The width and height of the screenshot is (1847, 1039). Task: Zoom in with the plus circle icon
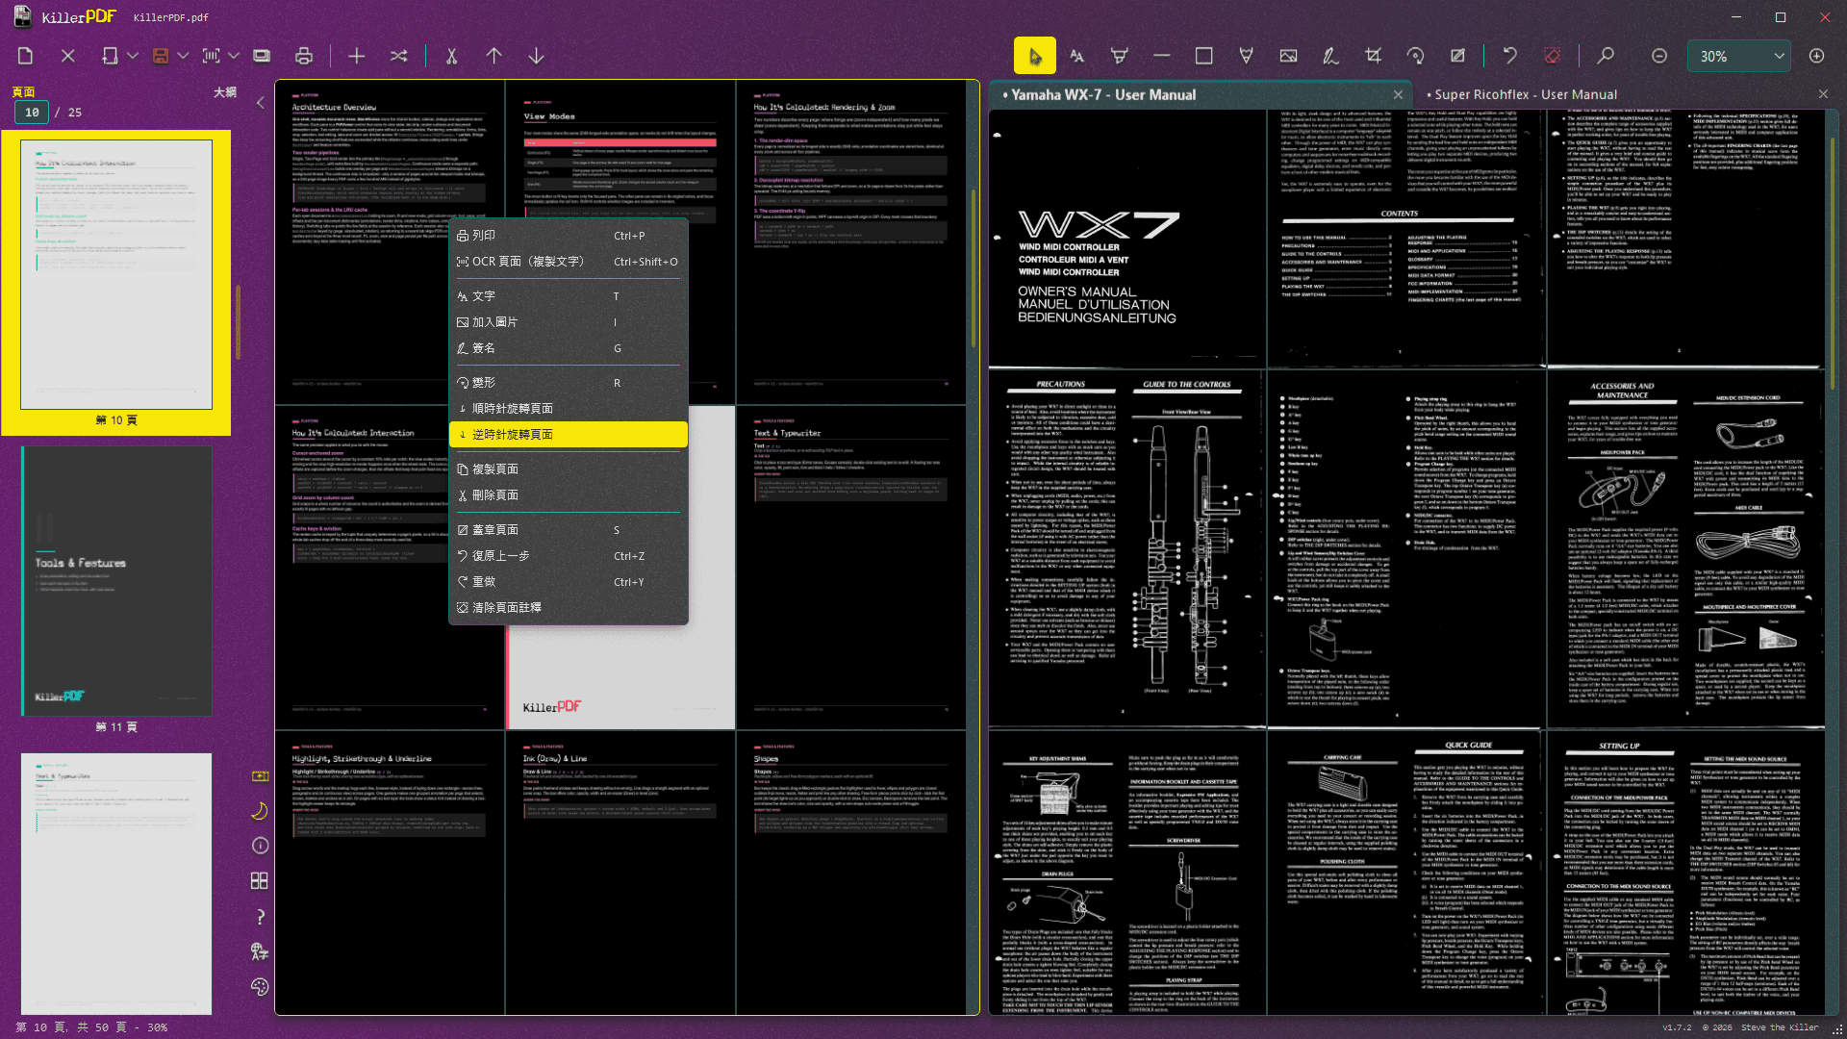pyautogui.click(x=1816, y=56)
